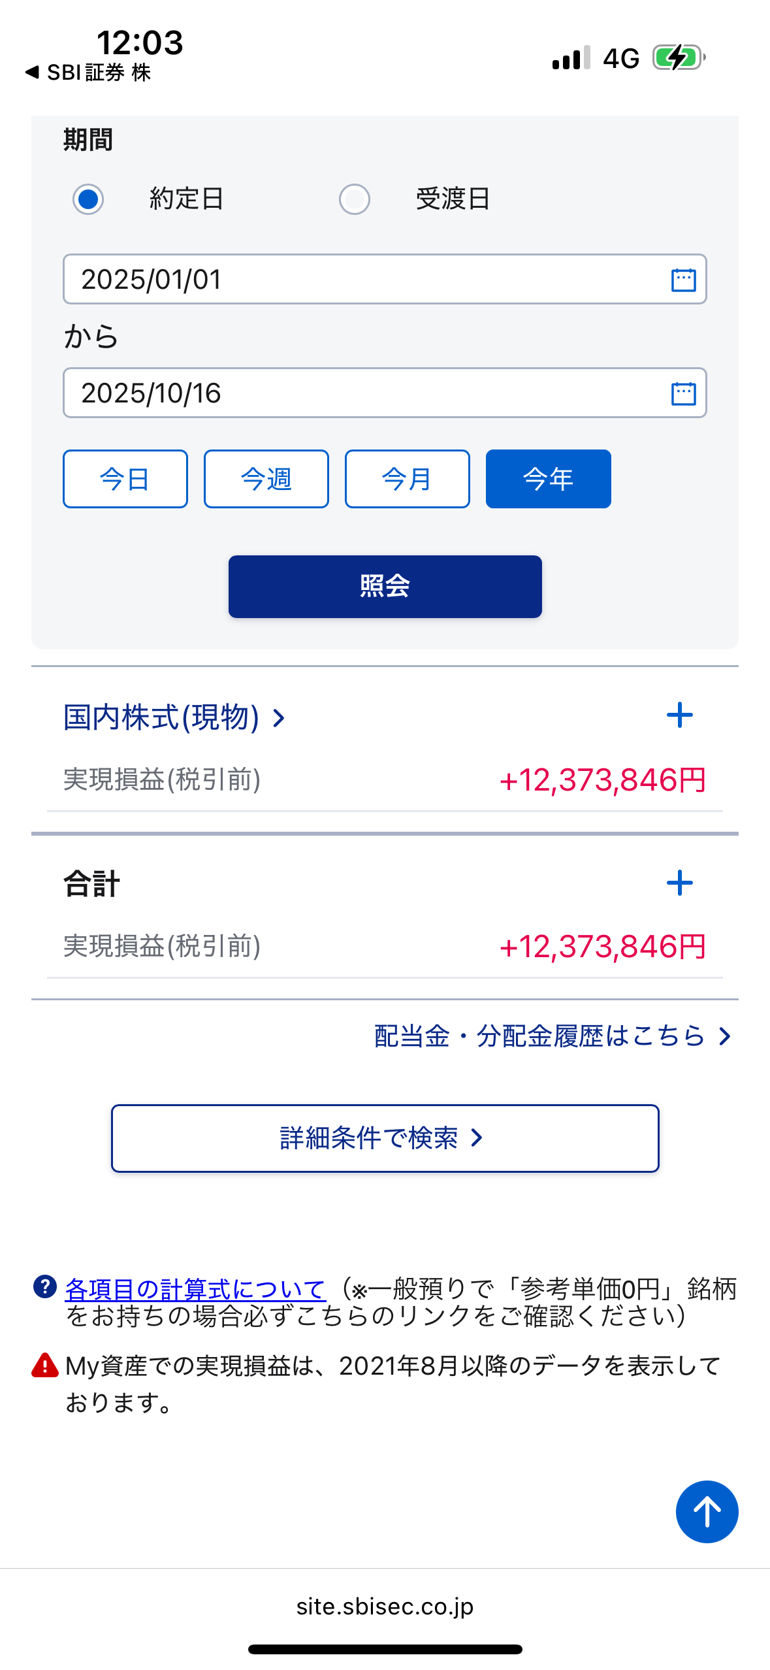Tap the back arrow to SBI証券 株
The width and height of the screenshot is (770, 1670).
pyautogui.click(x=32, y=73)
